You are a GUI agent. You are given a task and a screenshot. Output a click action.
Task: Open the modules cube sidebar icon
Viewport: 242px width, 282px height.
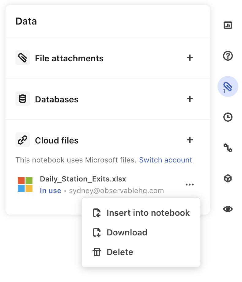point(228,178)
